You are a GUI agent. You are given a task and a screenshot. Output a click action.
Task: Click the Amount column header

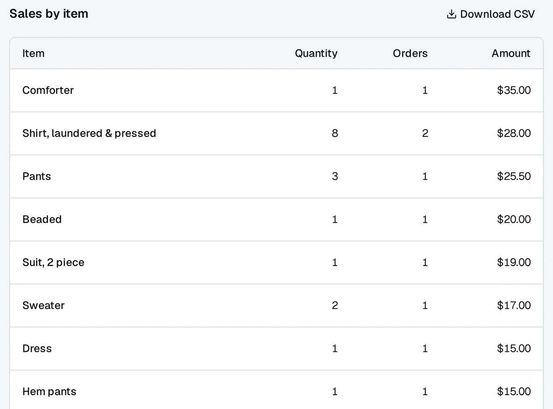tap(511, 53)
